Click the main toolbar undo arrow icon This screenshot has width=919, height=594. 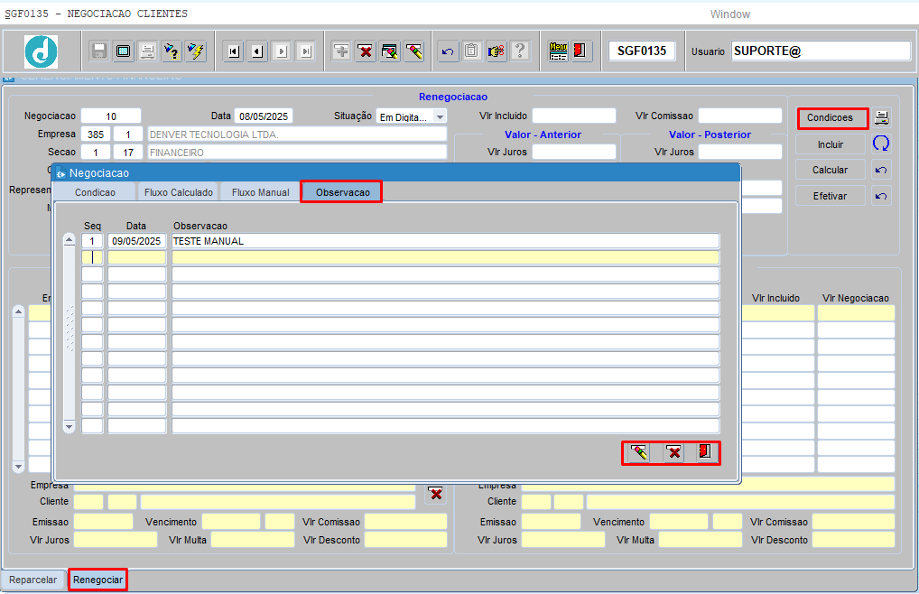(x=448, y=51)
